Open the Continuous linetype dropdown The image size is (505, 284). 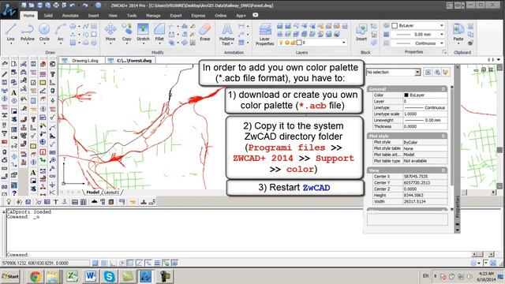pyautogui.click(x=442, y=43)
